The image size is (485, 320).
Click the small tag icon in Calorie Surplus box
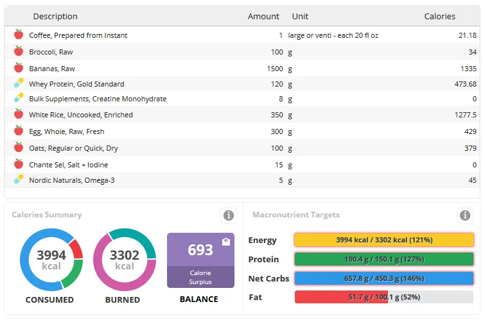pyautogui.click(x=225, y=242)
